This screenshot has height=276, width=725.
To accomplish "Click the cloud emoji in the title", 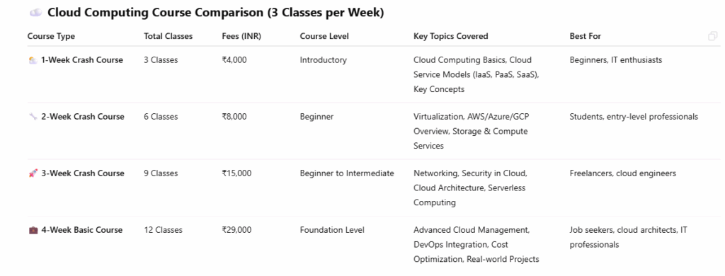I will point(36,13).
